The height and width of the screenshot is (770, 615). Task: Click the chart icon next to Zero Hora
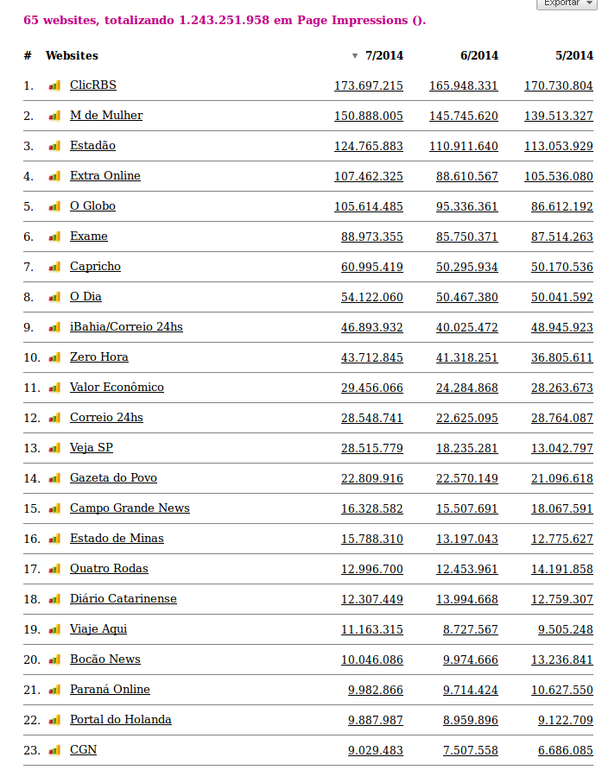pyautogui.click(x=54, y=357)
